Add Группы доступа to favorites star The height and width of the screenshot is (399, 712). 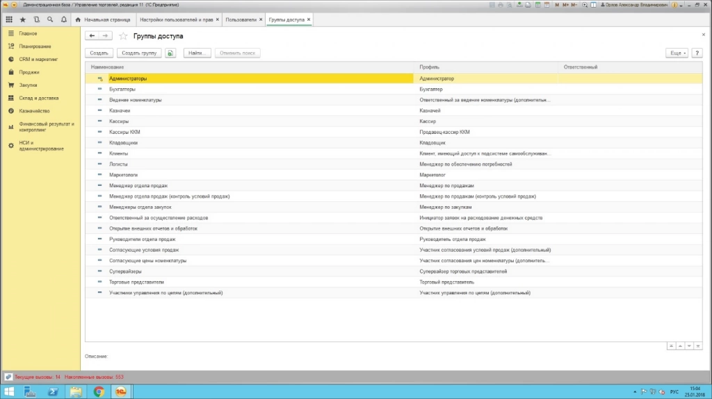[123, 36]
